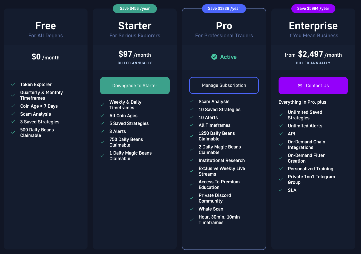Image resolution: width=361 pixels, height=254 pixels.
Task: Click the checkmark beside 3 Saved Strategies
Action: [13, 122]
